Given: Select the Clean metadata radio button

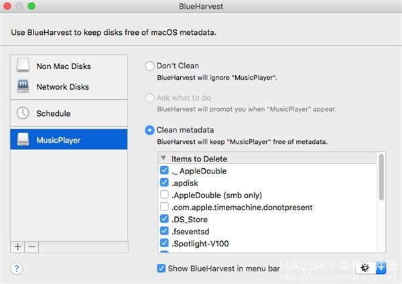Looking at the screenshot, I should (149, 130).
